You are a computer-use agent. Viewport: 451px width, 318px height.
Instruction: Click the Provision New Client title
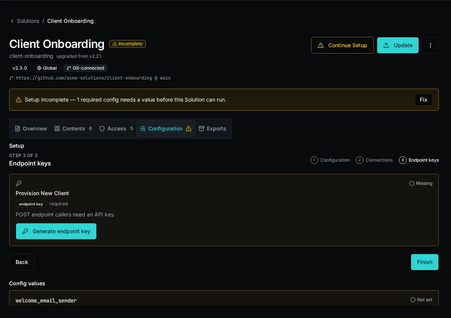pyautogui.click(x=42, y=193)
